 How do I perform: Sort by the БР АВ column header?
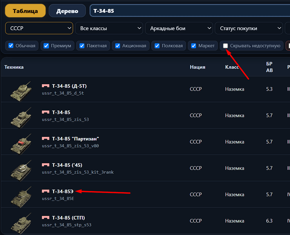[x=269, y=67]
